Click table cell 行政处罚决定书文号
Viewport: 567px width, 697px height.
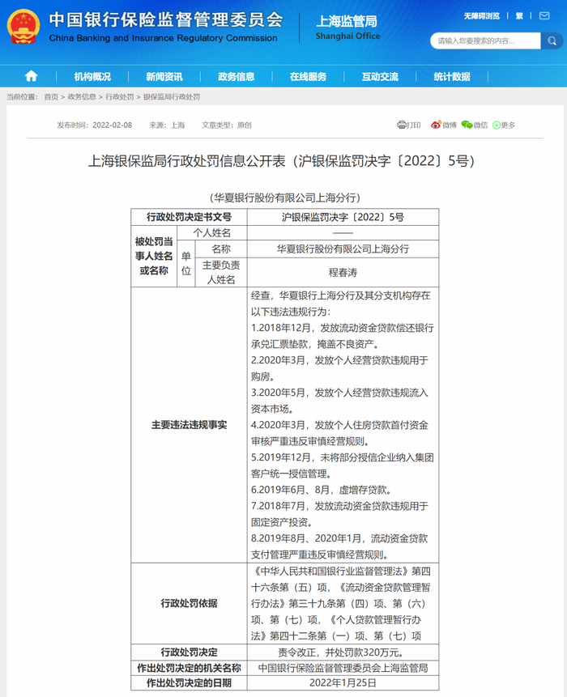pyautogui.click(x=189, y=217)
